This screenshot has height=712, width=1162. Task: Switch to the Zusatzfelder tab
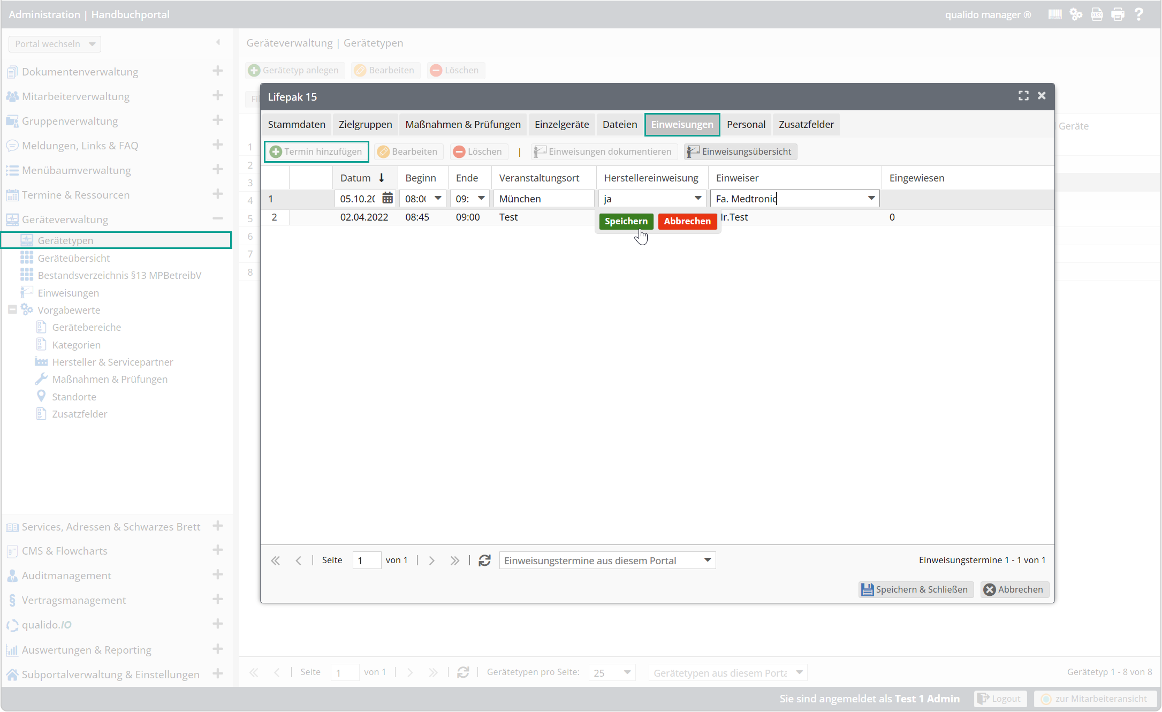(806, 124)
